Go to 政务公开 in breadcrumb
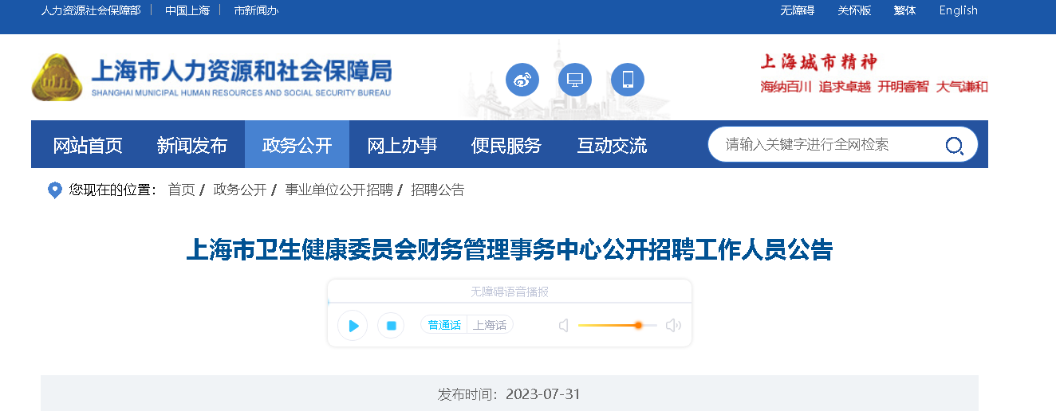Screen dimensions: 1056x411 click(x=240, y=190)
